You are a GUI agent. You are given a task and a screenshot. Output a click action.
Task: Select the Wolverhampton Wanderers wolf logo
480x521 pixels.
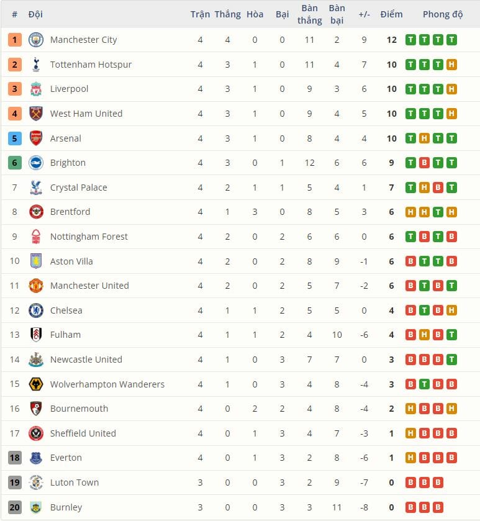36,384
